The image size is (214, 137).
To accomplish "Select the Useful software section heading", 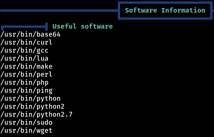I will coord(82,26).
